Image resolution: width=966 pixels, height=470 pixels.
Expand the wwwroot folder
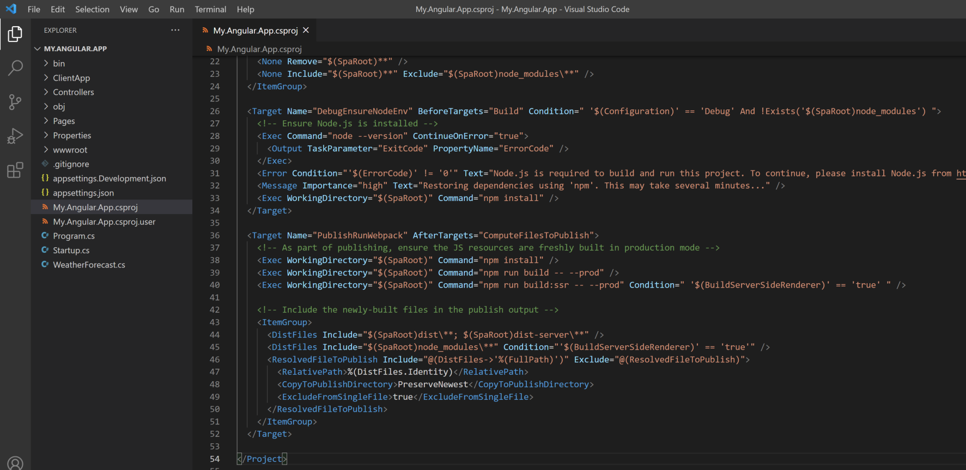click(x=70, y=150)
